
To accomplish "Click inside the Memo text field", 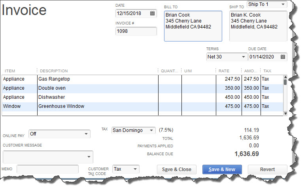I will pyautogui.click(x=47, y=169).
